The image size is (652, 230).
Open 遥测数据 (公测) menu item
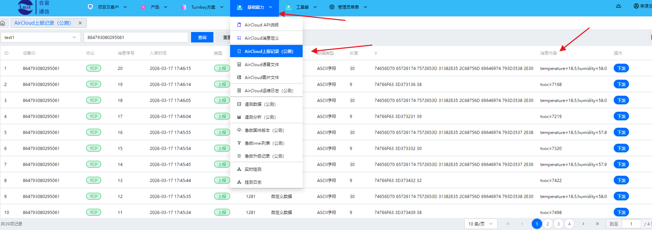click(x=266, y=104)
